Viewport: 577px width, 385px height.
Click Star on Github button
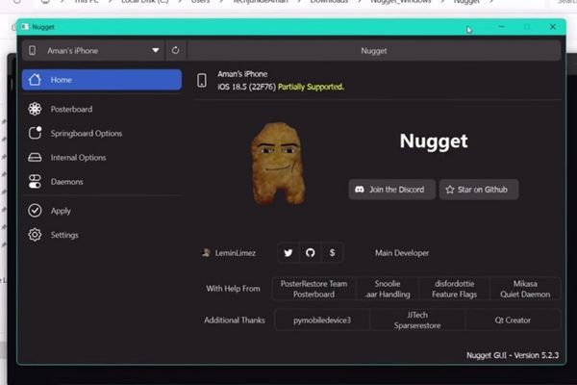click(x=479, y=190)
